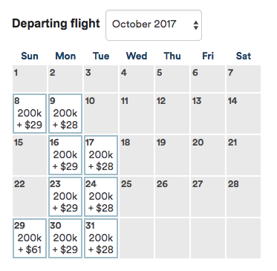Click unavailable date October 22

click(30, 197)
